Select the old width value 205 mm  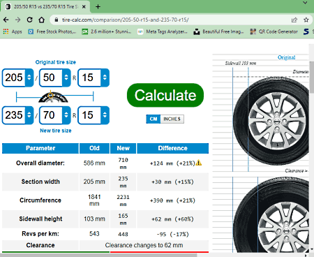pyautogui.click(x=94, y=182)
